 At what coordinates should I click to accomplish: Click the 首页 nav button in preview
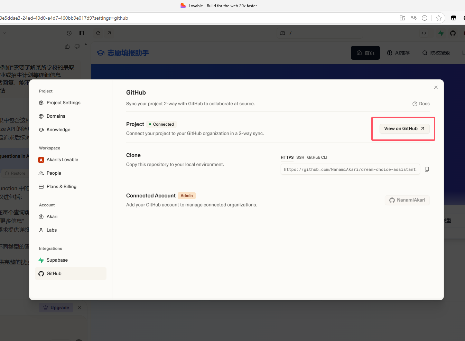click(365, 53)
